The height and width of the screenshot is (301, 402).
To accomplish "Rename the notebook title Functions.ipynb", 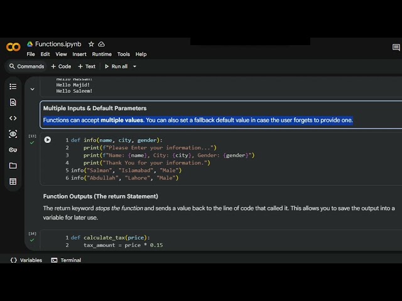I will tap(58, 44).
